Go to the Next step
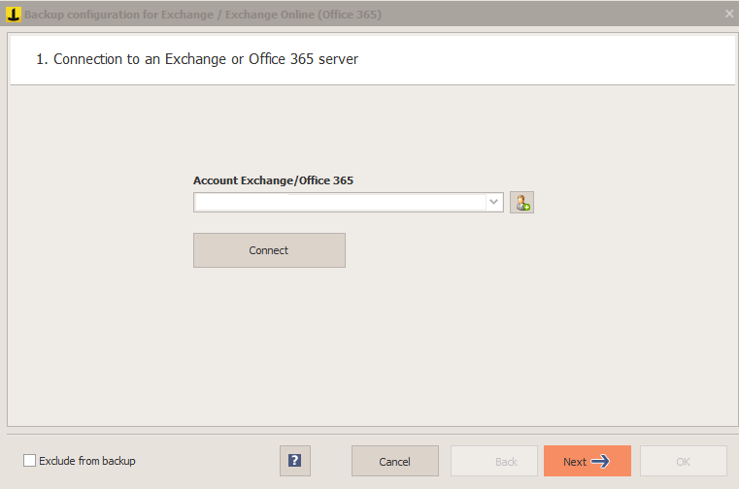This screenshot has height=489, width=739. pyautogui.click(x=588, y=461)
